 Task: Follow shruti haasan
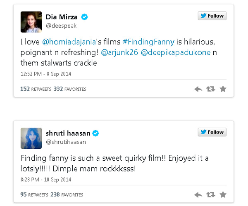click(212, 132)
